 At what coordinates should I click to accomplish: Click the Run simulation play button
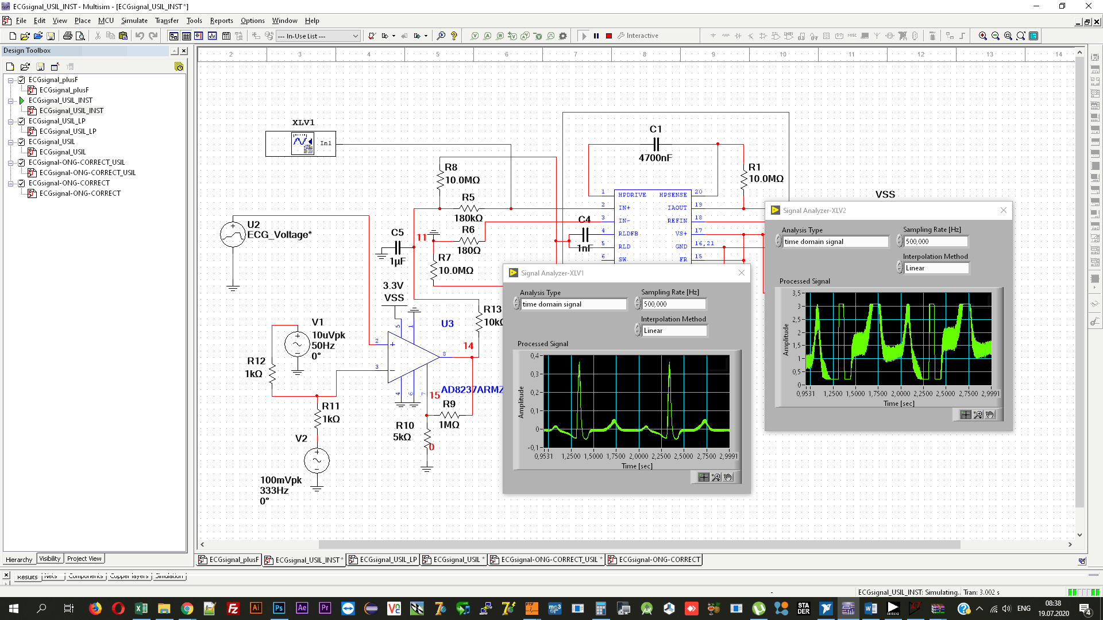[584, 36]
